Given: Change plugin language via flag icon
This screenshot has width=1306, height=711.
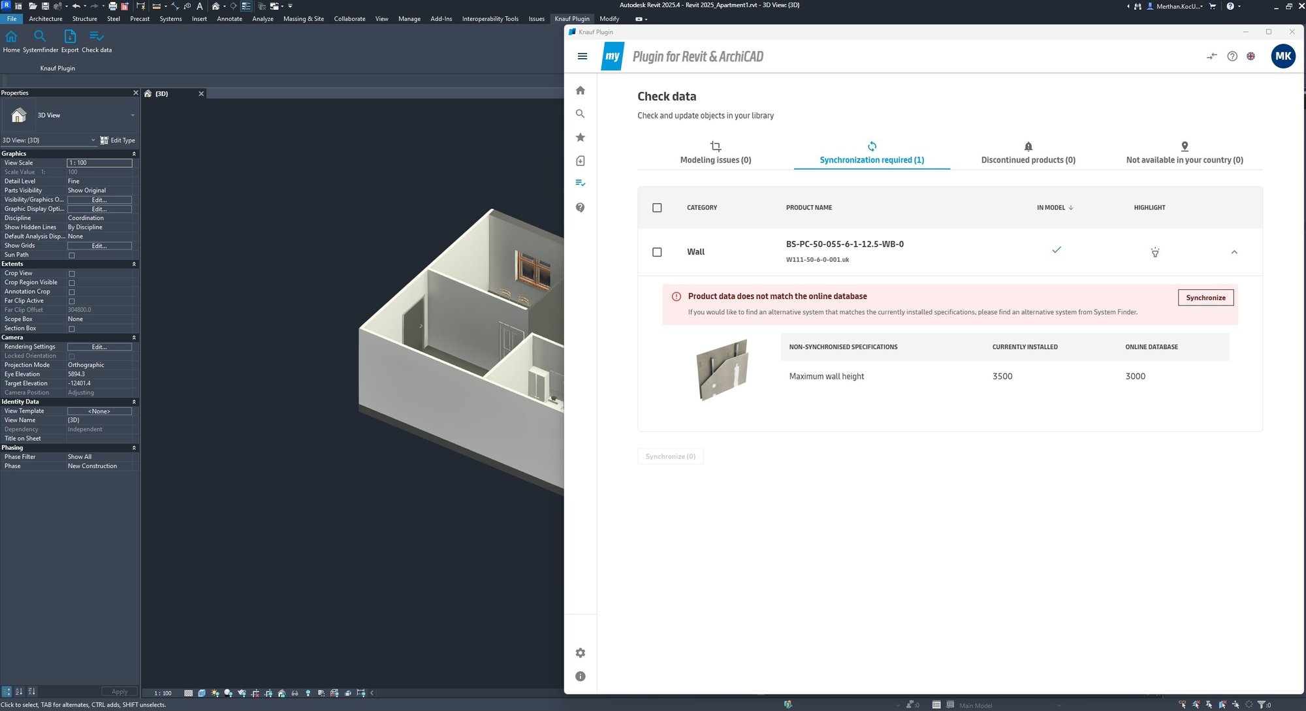Looking at the screenshot, I should 1251,56.
